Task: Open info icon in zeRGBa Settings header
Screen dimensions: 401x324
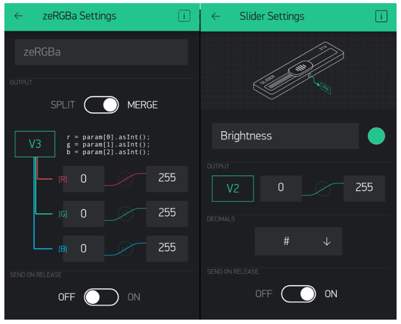Action: pyautogui.click(x=184, y=16)
